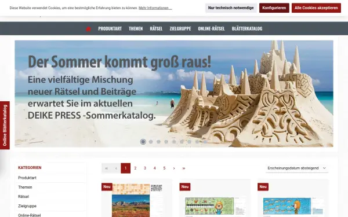The image size is (348, 217).
Task: Go to page 2 of results
Action: click(135, 168)
